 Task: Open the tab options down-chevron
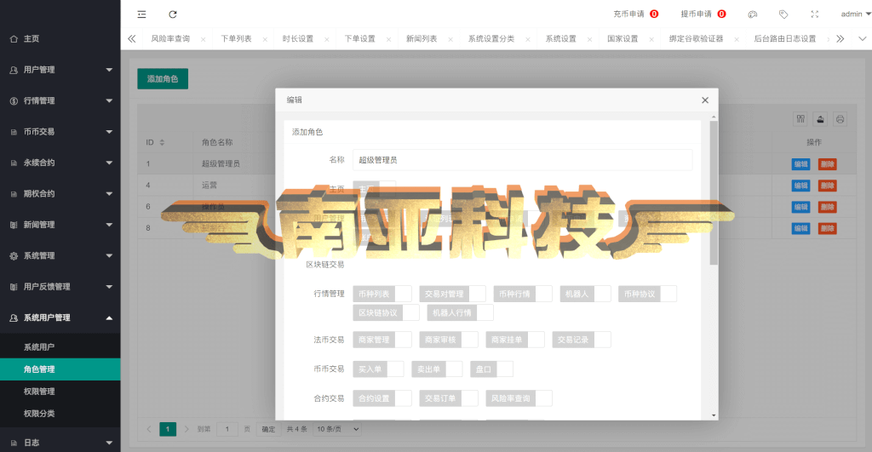[863, 39]
